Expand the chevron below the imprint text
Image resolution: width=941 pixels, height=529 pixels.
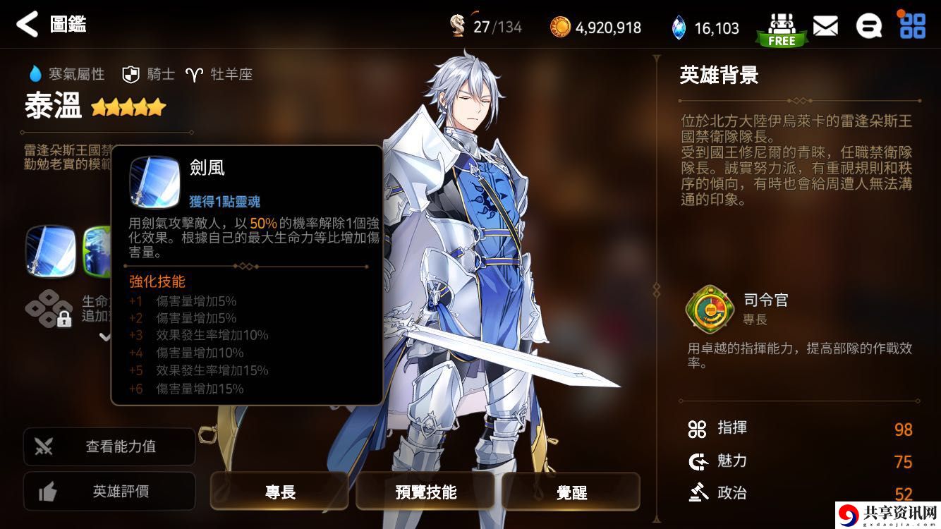point(105,337)
